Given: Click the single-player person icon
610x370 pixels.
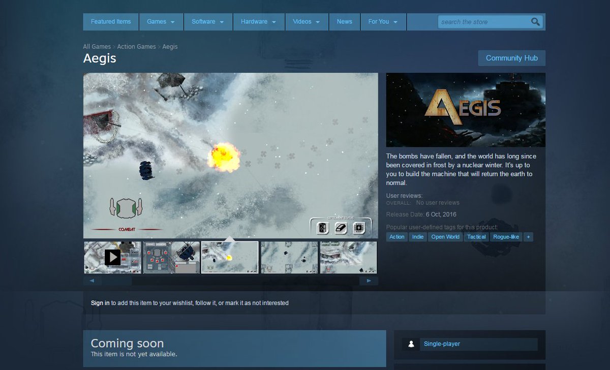Looking at the screenshot, I should click(x=411, y=344).
